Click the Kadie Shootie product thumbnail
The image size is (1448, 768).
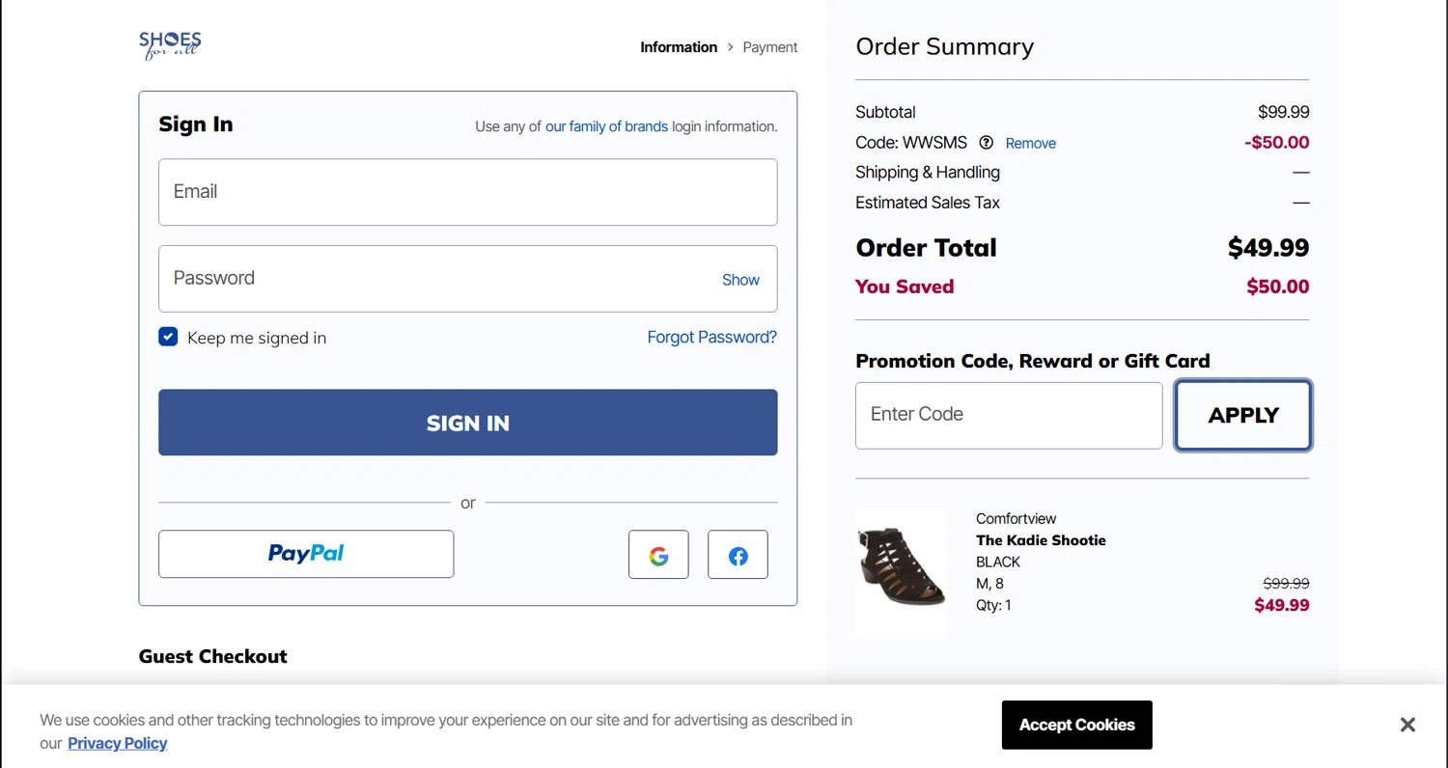[x=902, y=571]
